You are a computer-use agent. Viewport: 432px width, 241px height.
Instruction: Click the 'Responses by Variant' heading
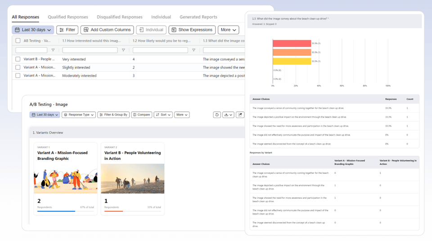point(261,153)
